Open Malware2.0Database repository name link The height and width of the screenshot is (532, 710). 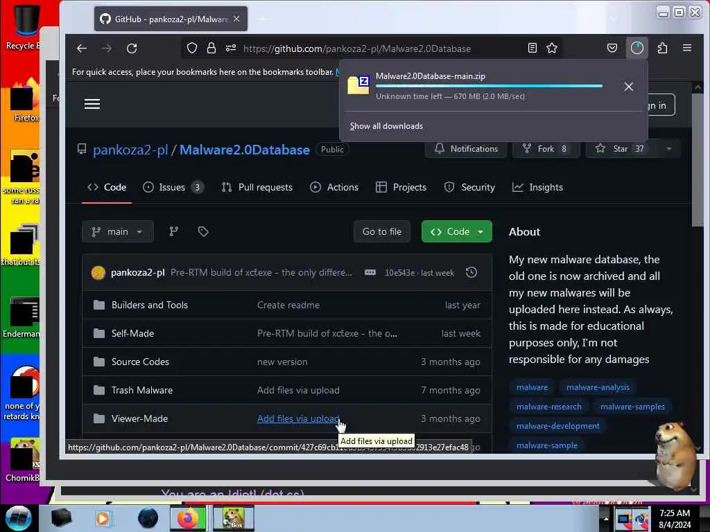pyautogui.click(x=245, y=150)
